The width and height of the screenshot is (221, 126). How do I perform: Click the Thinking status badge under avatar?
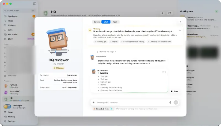pos(59,68)
